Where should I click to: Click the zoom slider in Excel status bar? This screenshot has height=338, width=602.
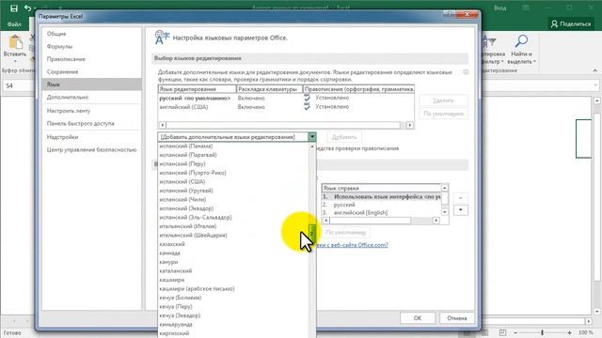[x=542, y=332]
